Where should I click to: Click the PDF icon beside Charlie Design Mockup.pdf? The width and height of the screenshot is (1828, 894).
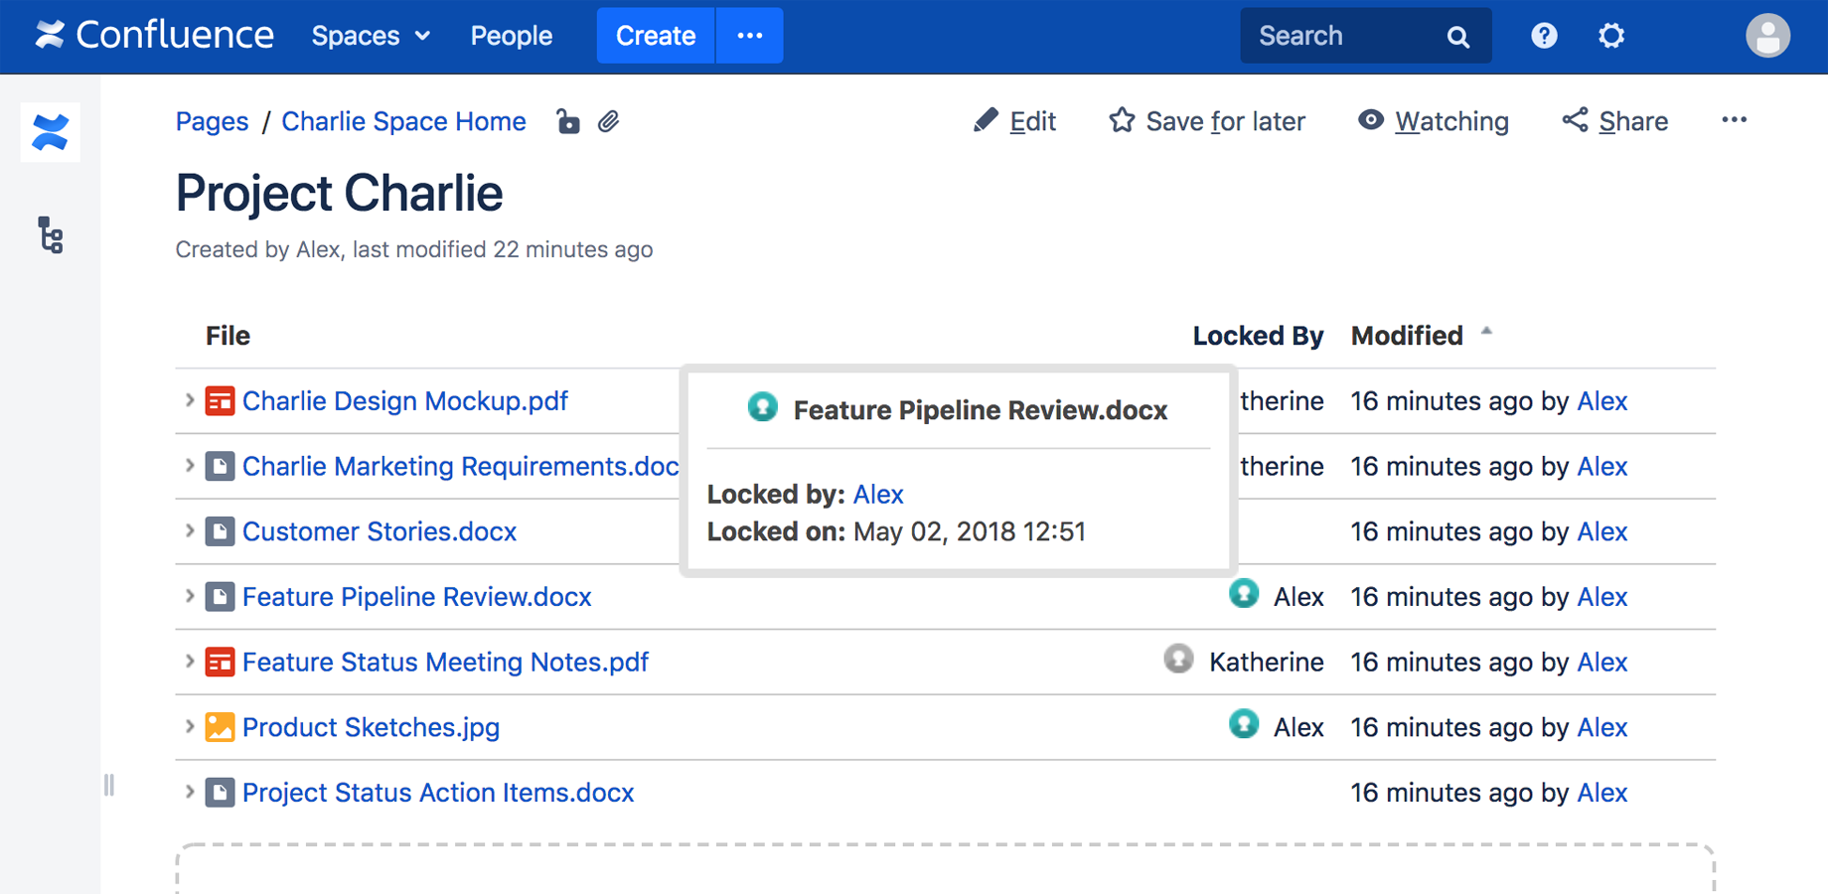(x=220, y=400)
